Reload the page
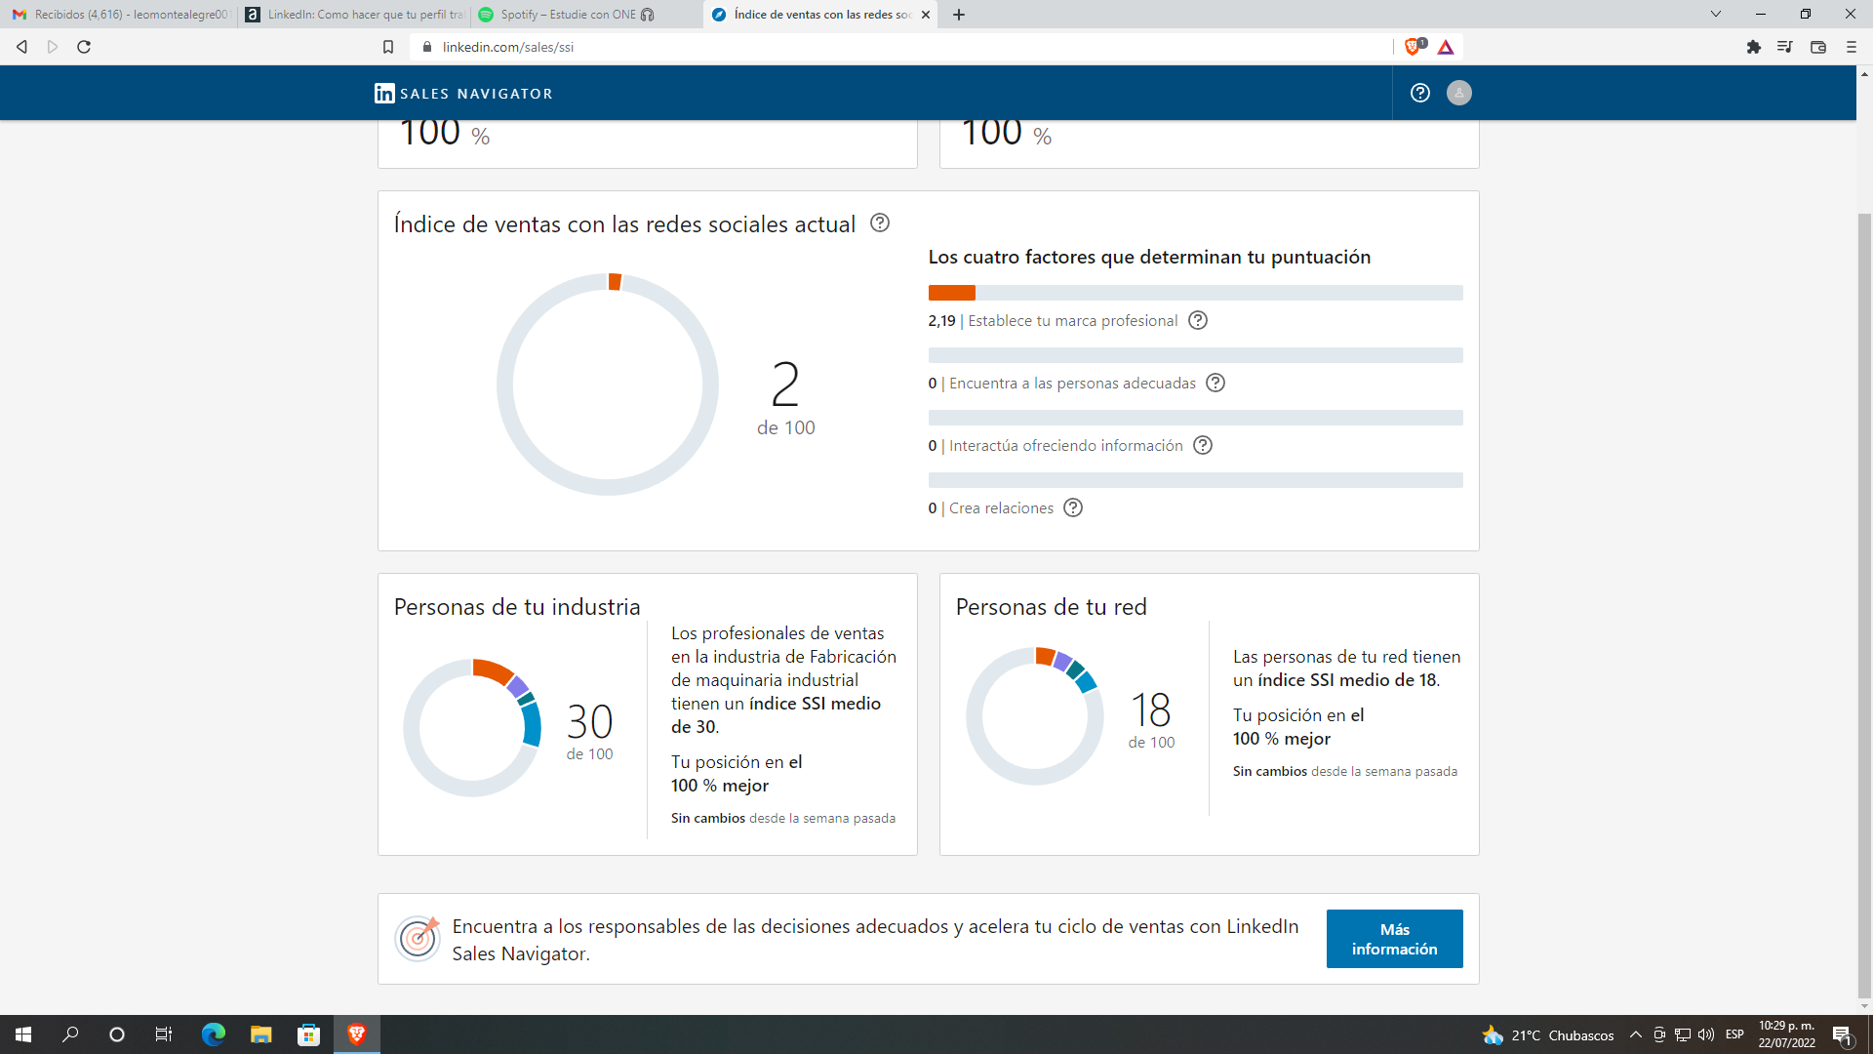The height and width of the screenshot is (1054, 1873). 84,47
